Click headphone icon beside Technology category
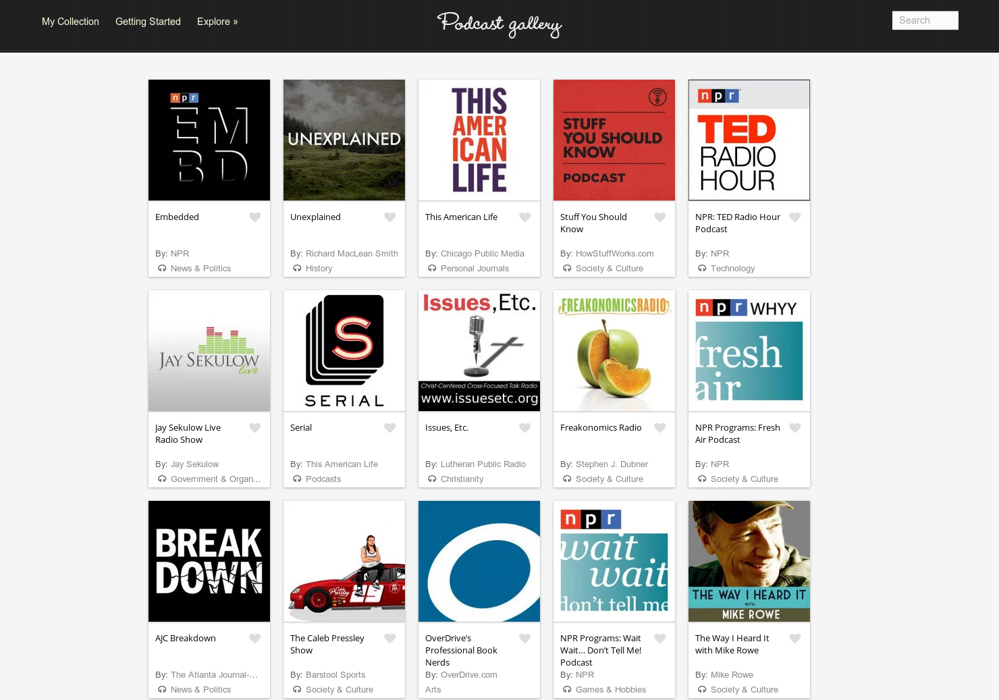The image size is (999, 700). coord(702,269)
